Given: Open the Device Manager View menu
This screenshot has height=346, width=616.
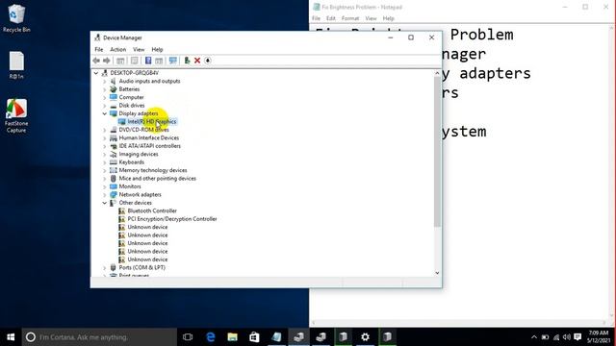Looking at the screenshot, I should pos(139,49).
